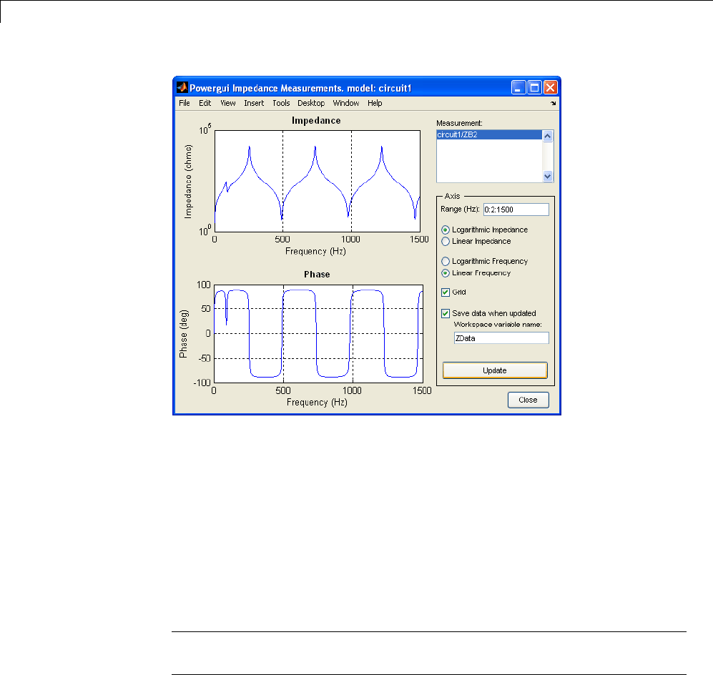Select the Logarithmic Impedance radio button

coord(446,230)
